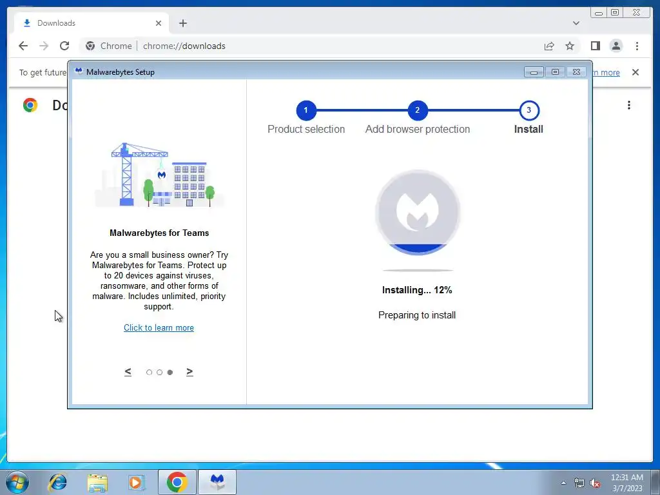Click Chrome forward navigation arrow
Viewport: 660px width, 495px height.
pos(44,46)
